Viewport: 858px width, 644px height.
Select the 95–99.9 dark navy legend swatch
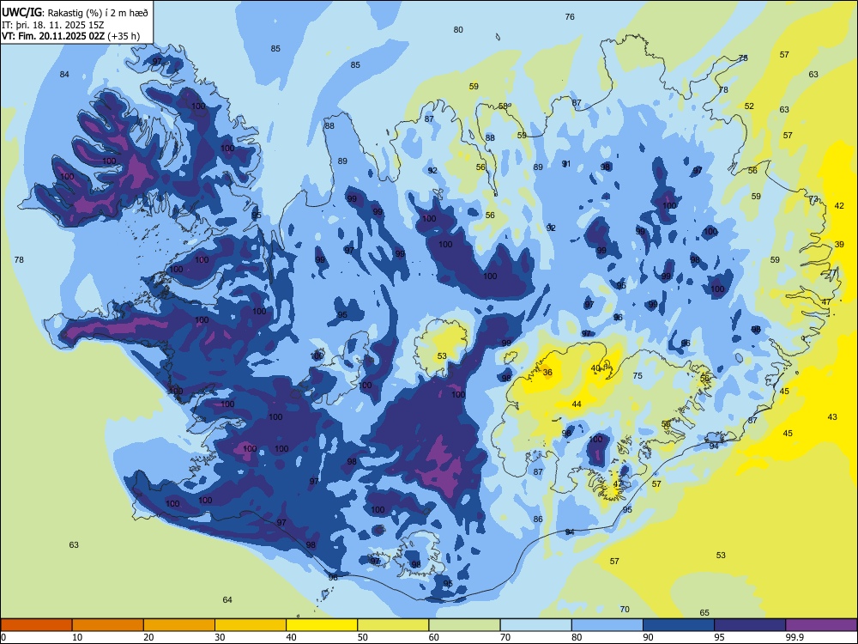(750, 625)
